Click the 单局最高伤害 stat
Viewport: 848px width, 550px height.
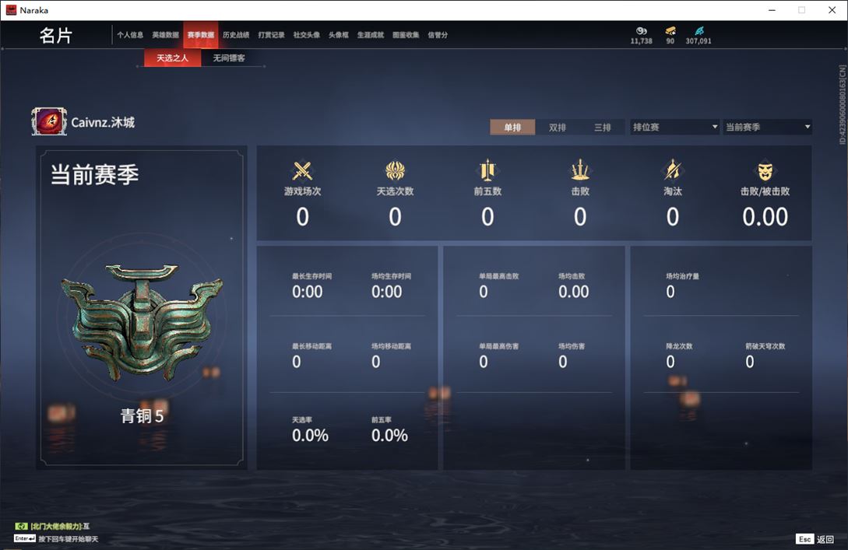point(498,356)
